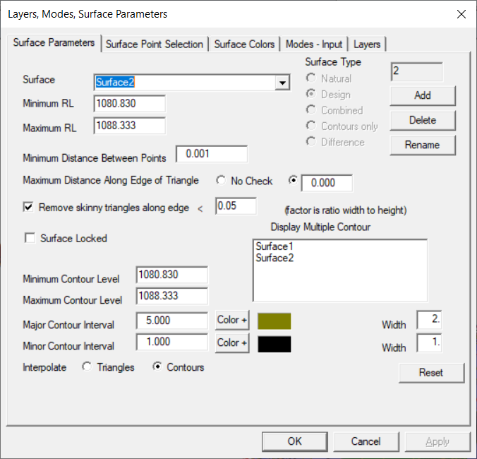This screenshot has width=477, height=459.
Task: Click the Add surface button
Action: pyautogui.click(x=422, y=95)
